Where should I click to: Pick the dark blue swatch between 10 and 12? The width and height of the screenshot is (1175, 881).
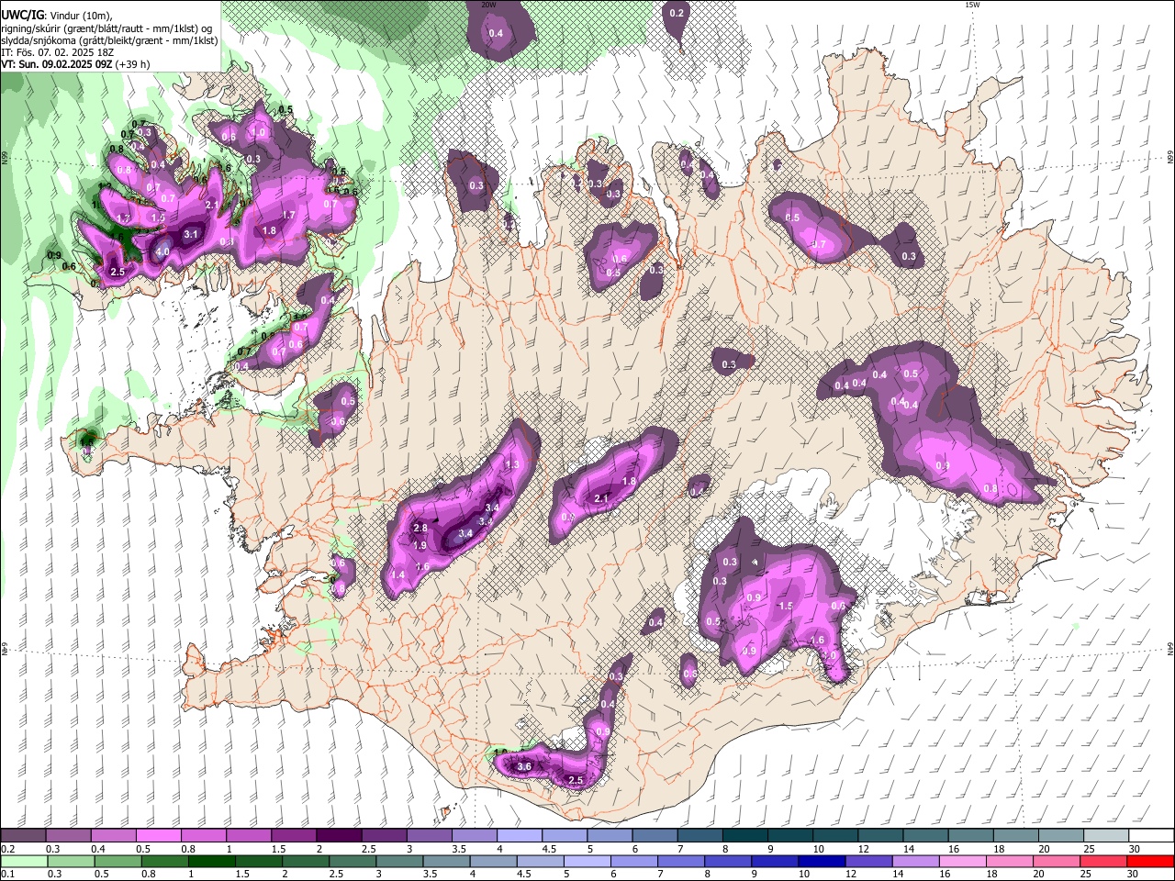pos(820,861)
